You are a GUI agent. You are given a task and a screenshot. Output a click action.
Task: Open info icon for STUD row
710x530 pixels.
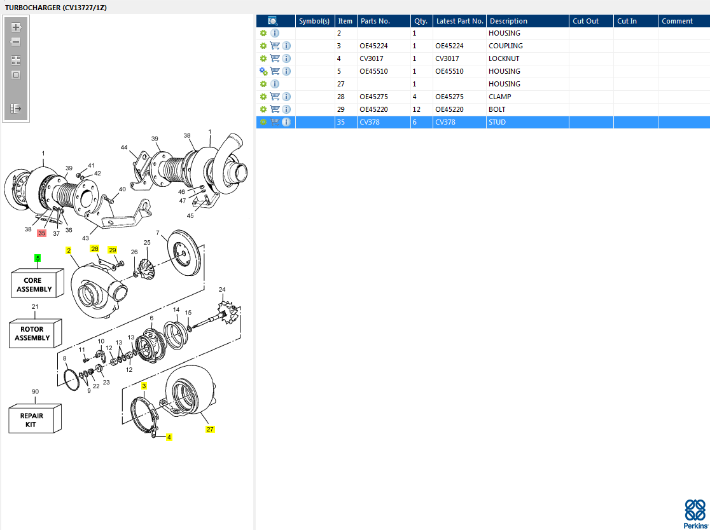[x=286, y=122]
